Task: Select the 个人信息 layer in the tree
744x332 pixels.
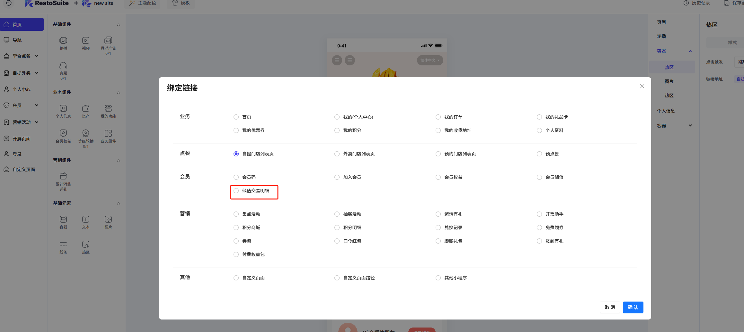Action: point(666,111)
